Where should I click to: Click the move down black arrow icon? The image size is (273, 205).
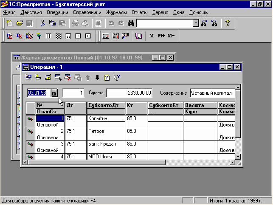97,77
